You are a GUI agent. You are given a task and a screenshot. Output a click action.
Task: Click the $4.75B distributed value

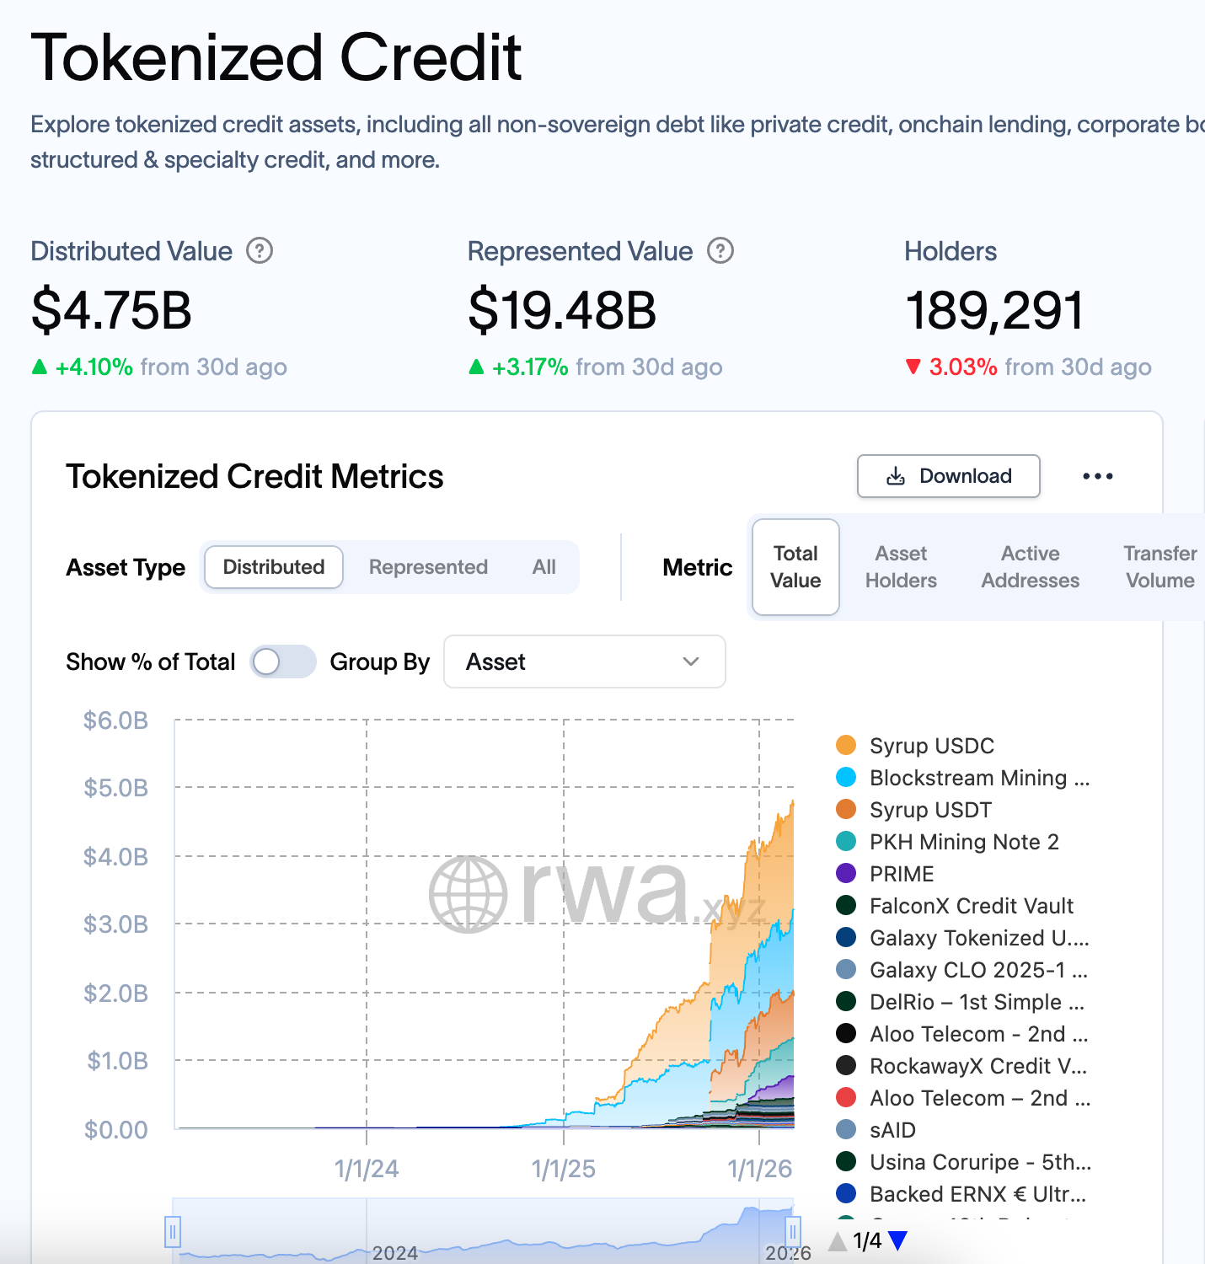111,311
